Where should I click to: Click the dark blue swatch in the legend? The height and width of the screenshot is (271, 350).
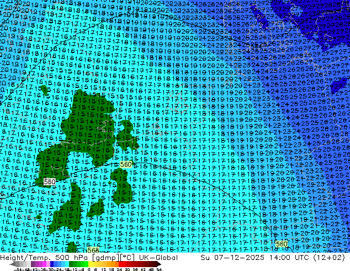pyautogui.click(x=52, y=264)
